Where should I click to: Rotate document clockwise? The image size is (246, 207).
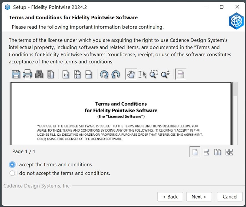pyautogui.click(x=104, y=74)
